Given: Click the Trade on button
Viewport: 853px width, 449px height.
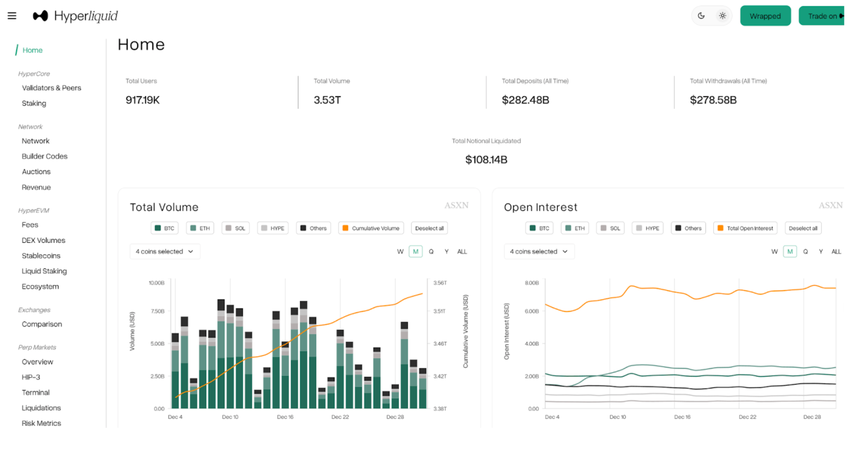Looking at the screenshot, I should coord(822,16).
